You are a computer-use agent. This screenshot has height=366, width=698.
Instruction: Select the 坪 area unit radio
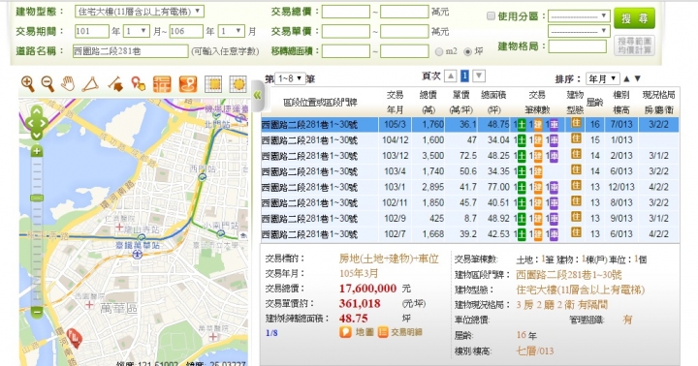coord(467,51)
